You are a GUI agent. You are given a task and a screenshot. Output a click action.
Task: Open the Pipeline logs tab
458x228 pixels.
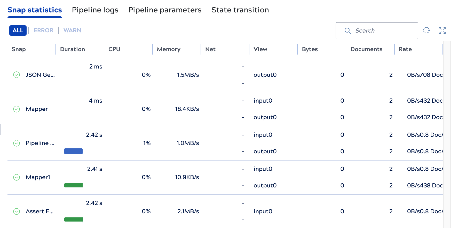click(95, 10)
